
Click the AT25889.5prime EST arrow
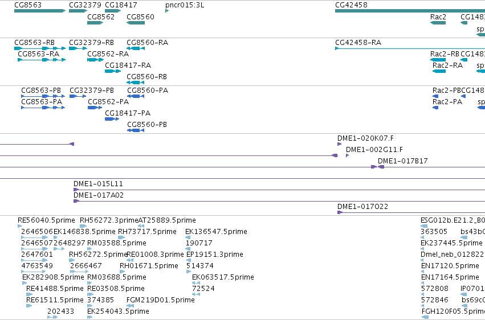coord(141,226)
